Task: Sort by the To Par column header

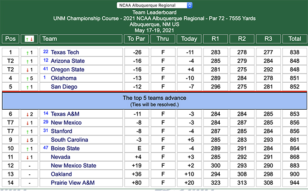Action: [136, 39]
